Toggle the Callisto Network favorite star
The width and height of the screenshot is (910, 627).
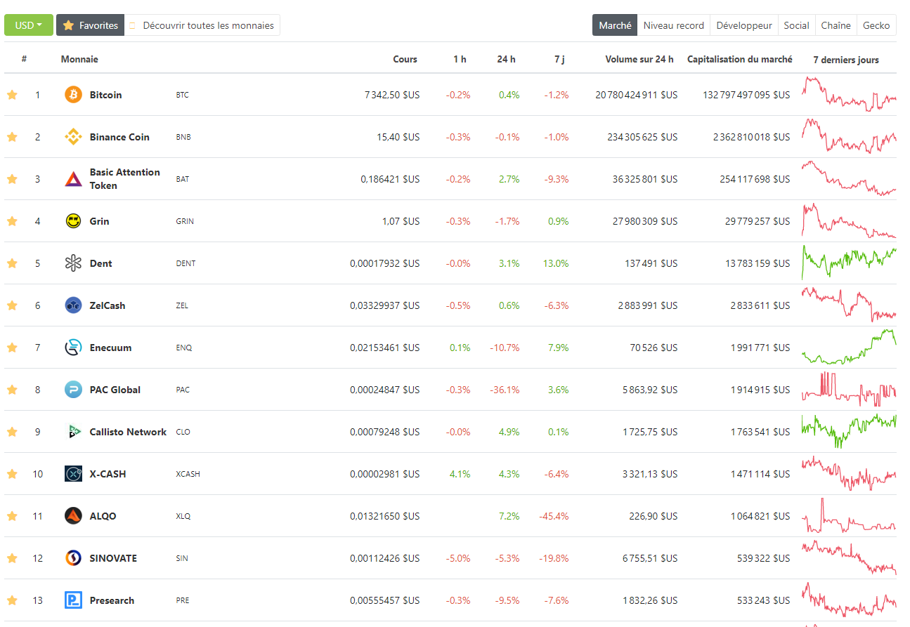pyautogui.click(x=12, y=432)
